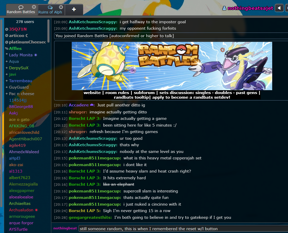The image size is (288, 233).
Task: Click the user list scrollbar
Action: 48,31
